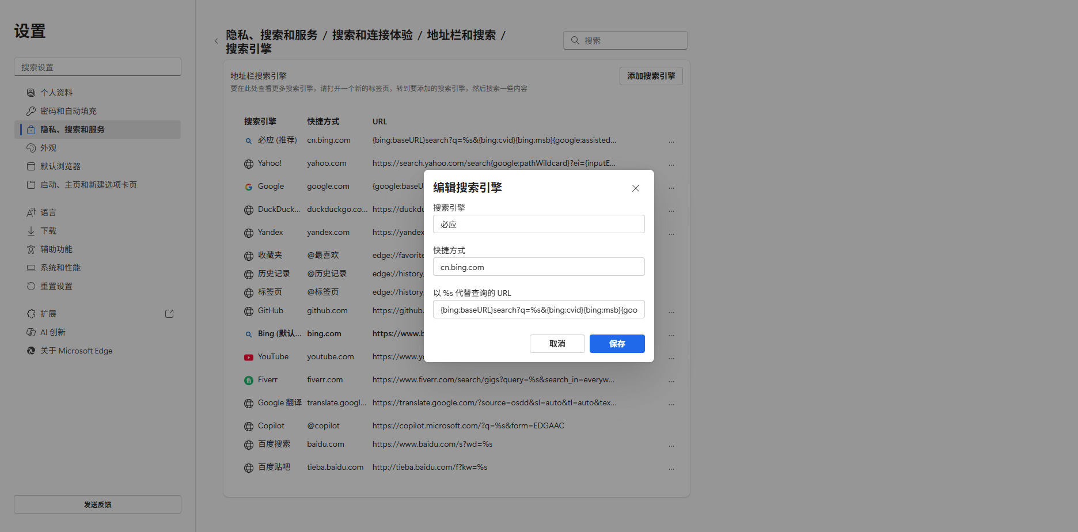The image size is (1078, 532).
Task: Open the more options menu for 百度搜索 row
Action: [x=671, y=445]
